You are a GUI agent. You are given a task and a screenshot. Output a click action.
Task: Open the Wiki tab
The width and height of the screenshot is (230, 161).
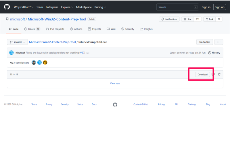(111, 29)
